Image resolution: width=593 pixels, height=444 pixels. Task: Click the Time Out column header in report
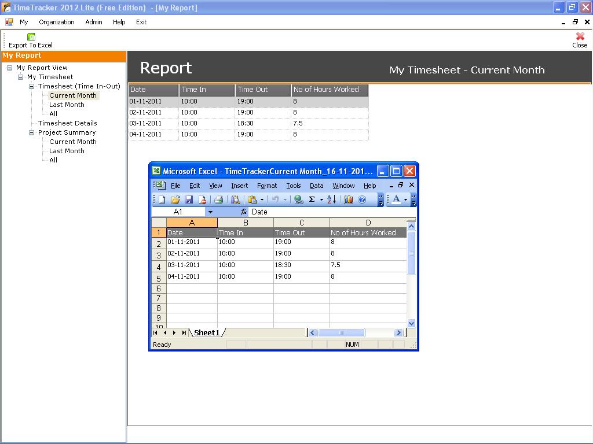263,90
